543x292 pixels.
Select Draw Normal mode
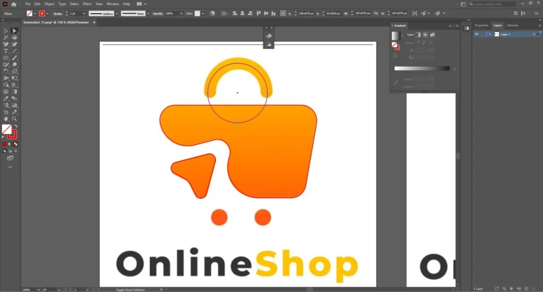tap(4, 151)
